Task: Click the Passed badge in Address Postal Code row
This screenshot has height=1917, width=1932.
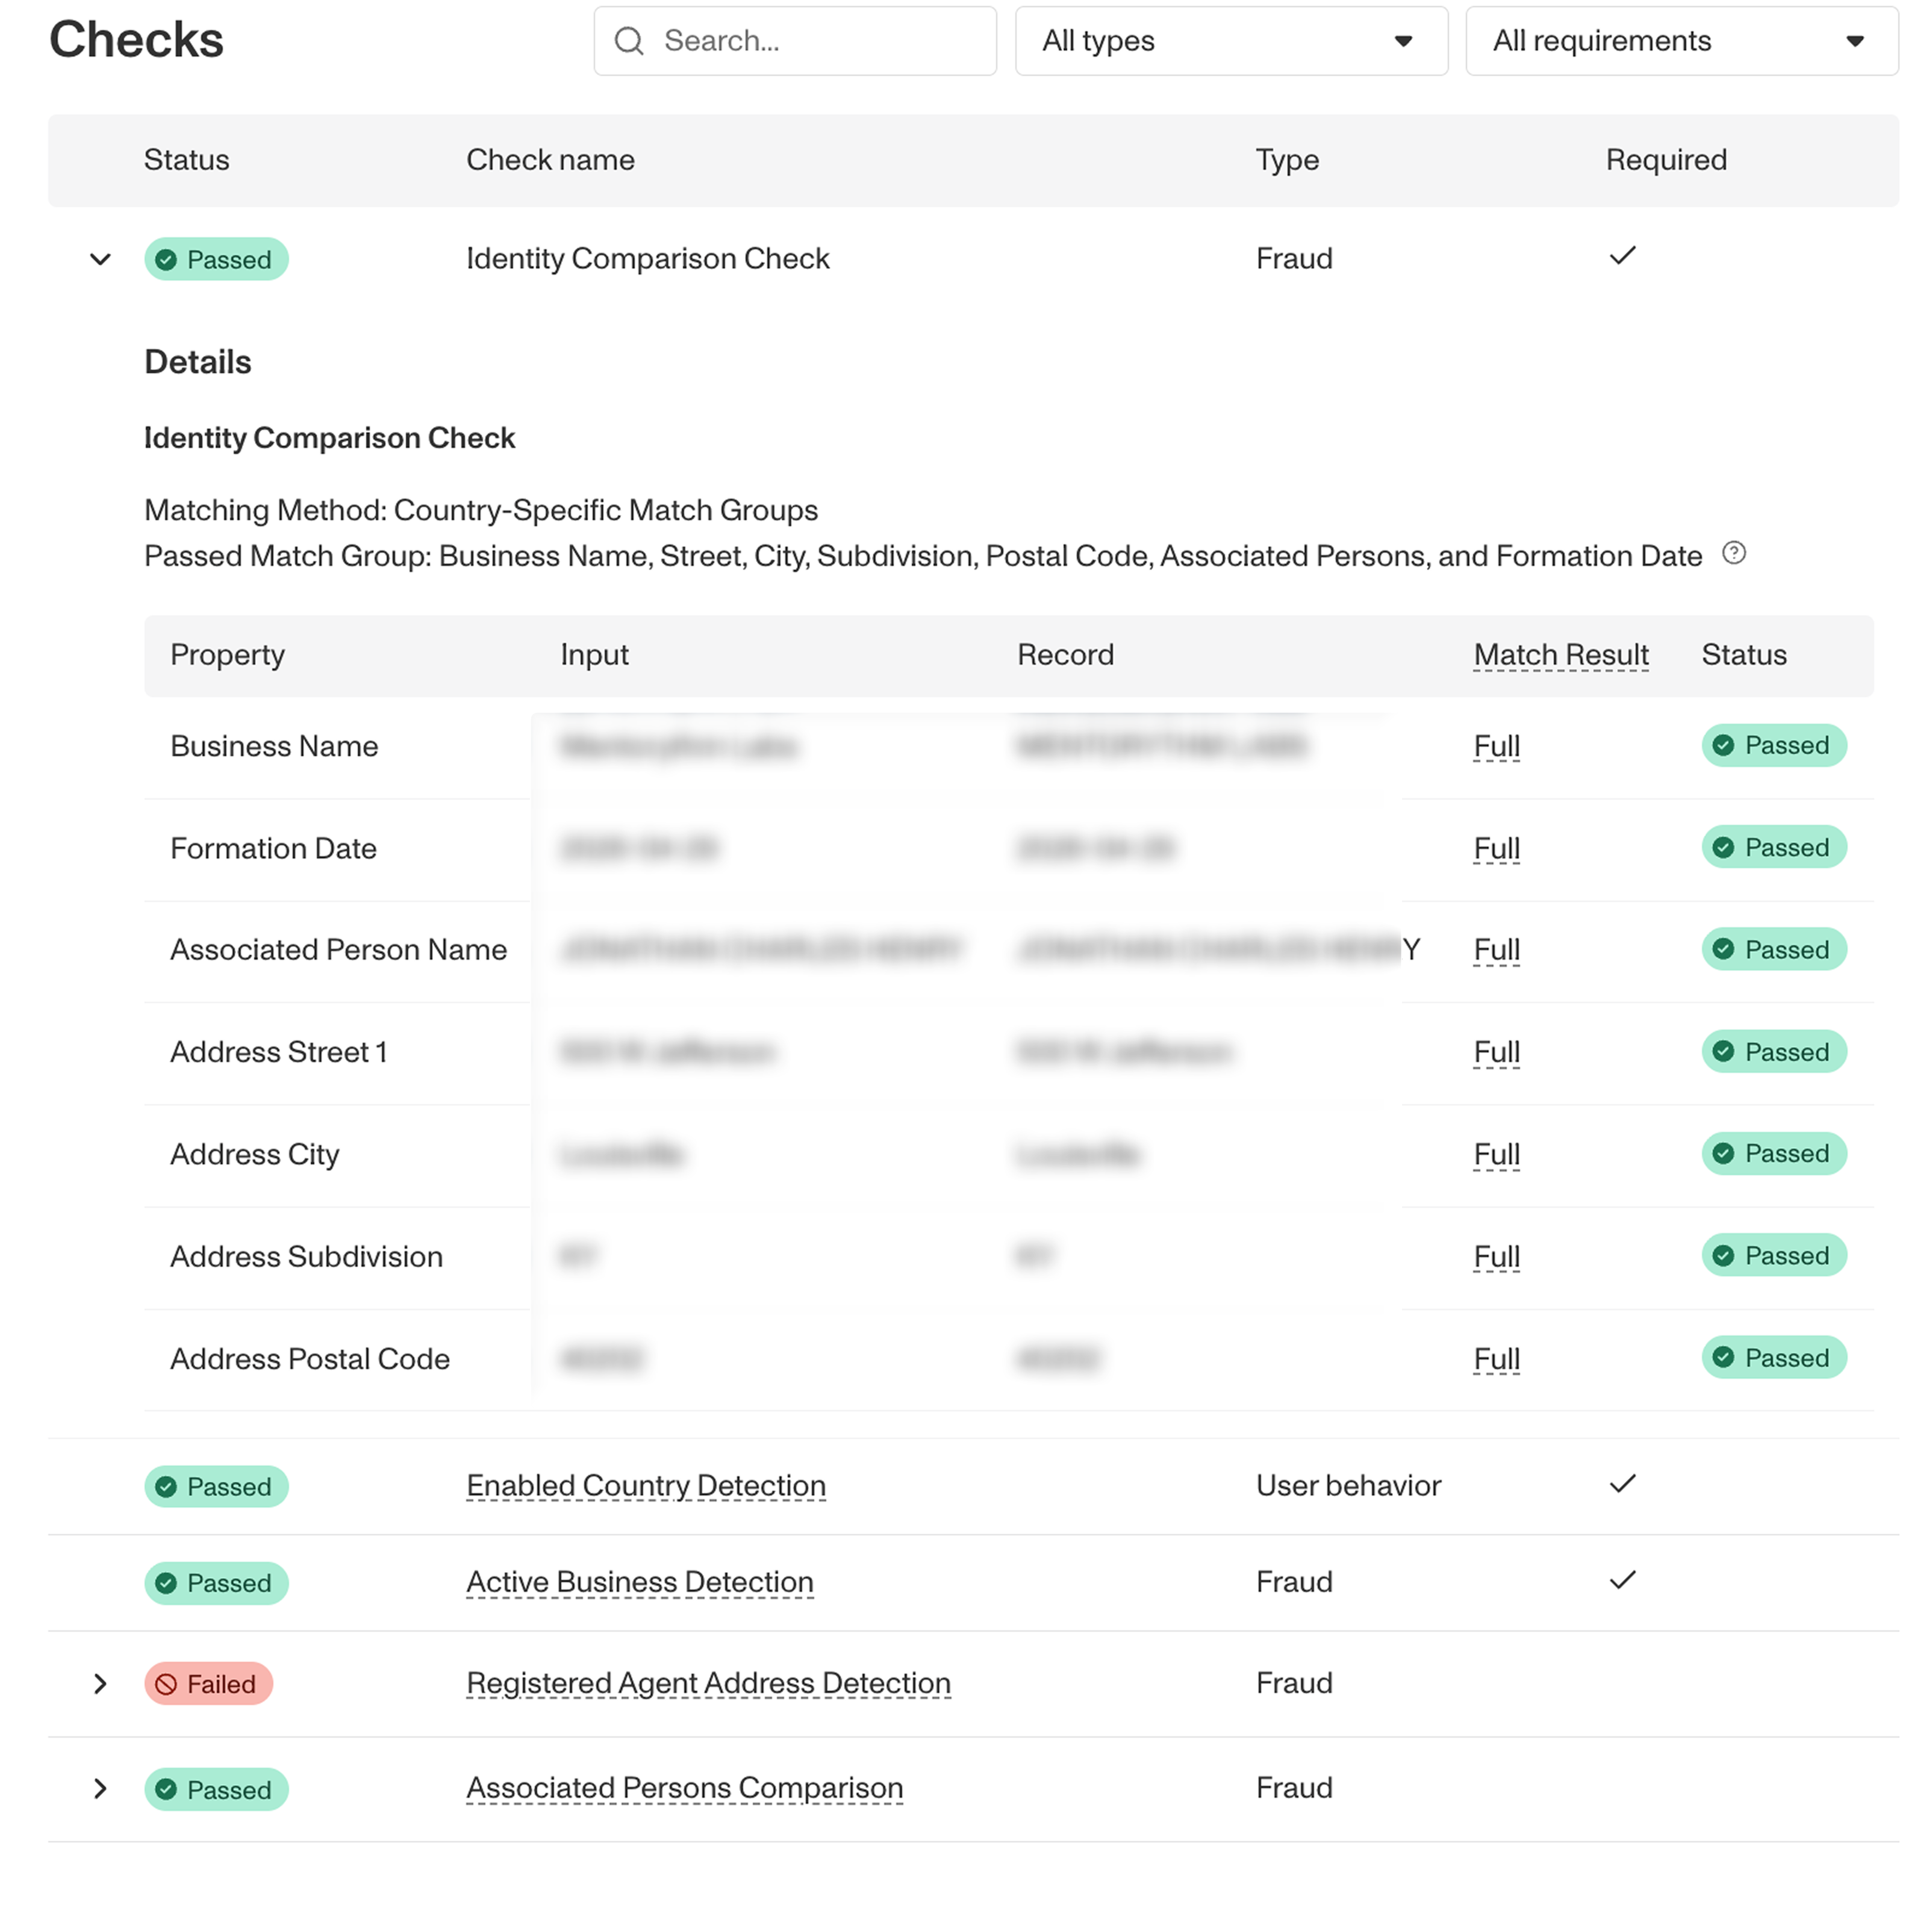Action: pos(1773,1357)
